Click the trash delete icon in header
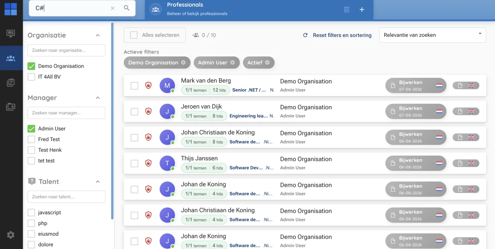Image resolution: width=495 pixels, height=249 pixels. (x=346, y=10)
